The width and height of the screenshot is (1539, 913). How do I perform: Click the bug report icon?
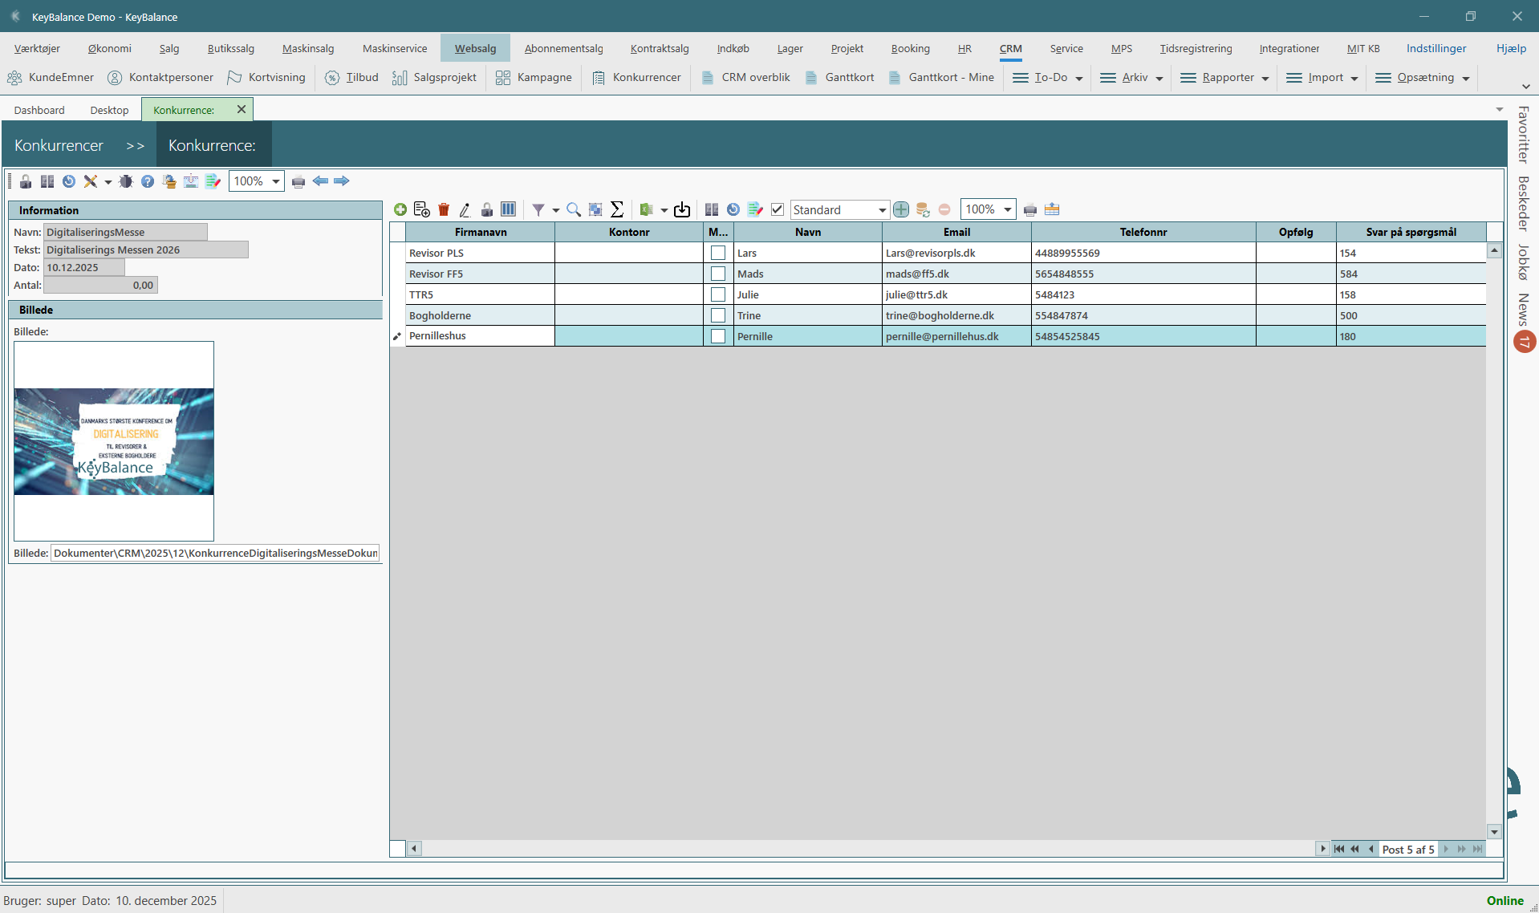126,181
